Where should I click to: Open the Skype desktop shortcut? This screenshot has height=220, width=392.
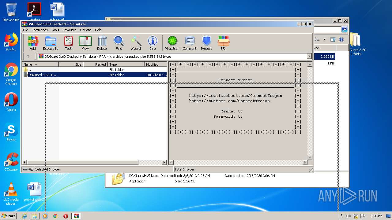point(11,132)
